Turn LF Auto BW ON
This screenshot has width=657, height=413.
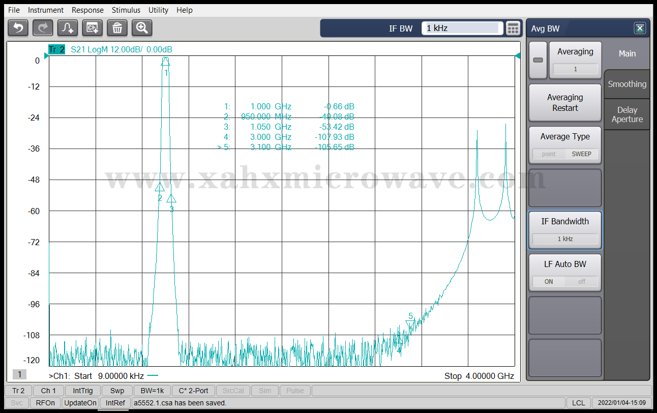point(549,281)
